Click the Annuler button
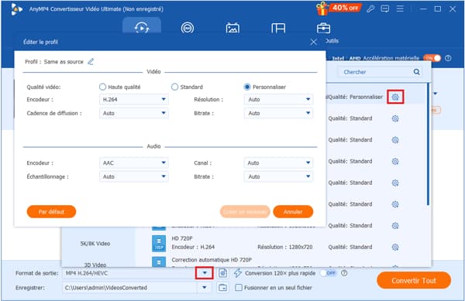 (x=293, y=211)
